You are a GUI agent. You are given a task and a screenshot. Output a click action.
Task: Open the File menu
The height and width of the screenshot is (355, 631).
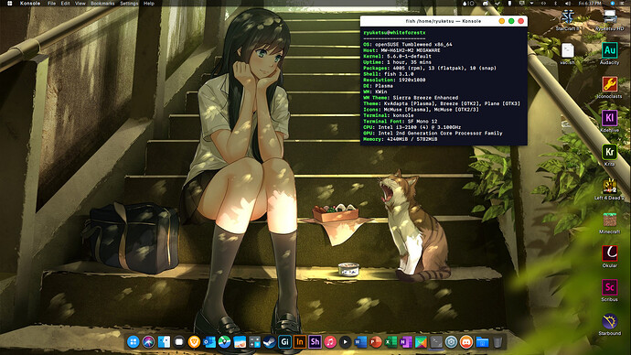(52, 4)
